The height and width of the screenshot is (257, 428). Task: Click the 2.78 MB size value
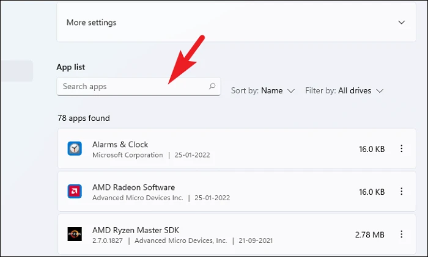pyautogui.click(x=369, y=234)
